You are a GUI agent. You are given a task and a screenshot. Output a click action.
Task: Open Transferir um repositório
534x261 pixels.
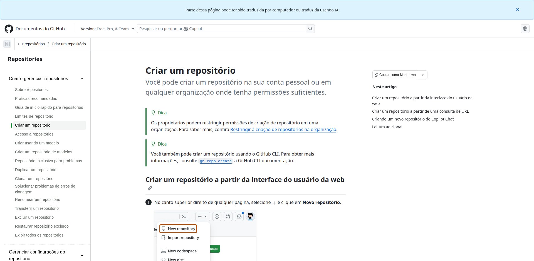click(x=37, y=208)
